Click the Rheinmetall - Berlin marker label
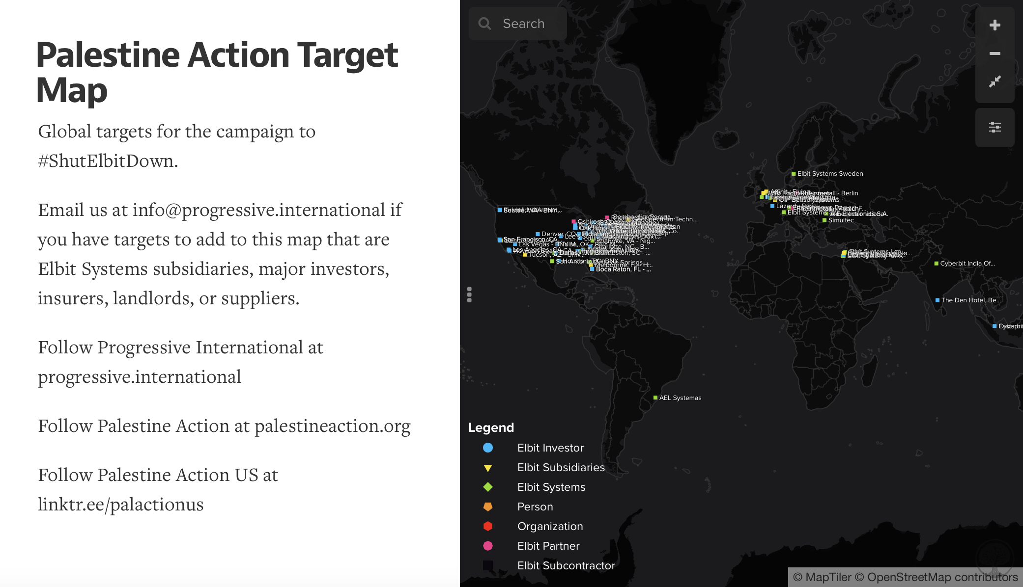This screenshot has height=587, width=1023. click(x=829, y=193)
